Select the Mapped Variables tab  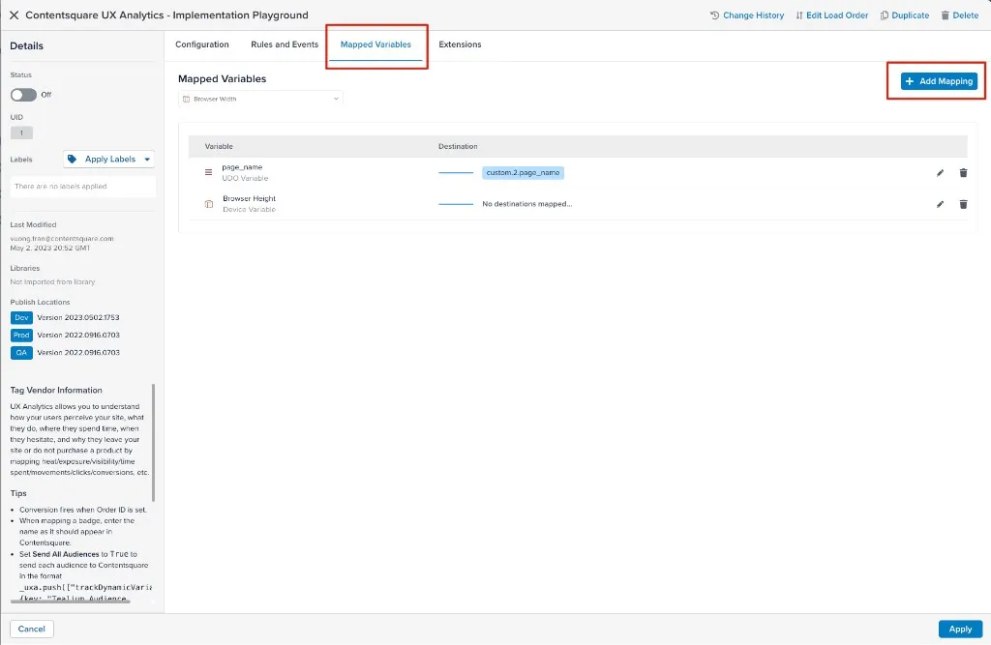[375, 44]
